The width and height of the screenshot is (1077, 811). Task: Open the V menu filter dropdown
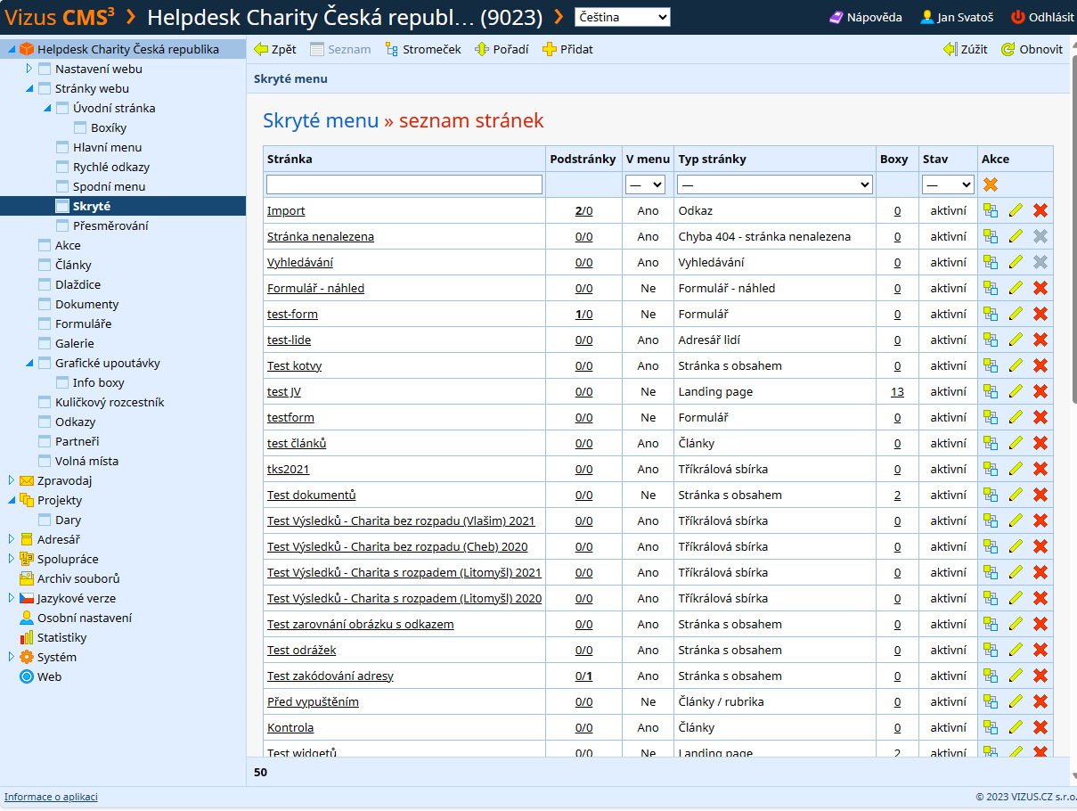point(646,184)
